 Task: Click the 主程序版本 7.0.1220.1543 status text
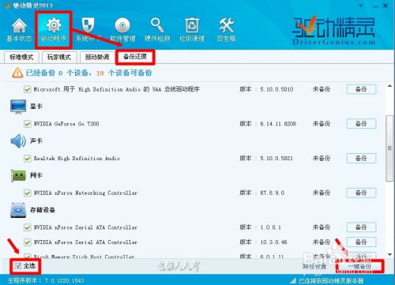(46, 280)
